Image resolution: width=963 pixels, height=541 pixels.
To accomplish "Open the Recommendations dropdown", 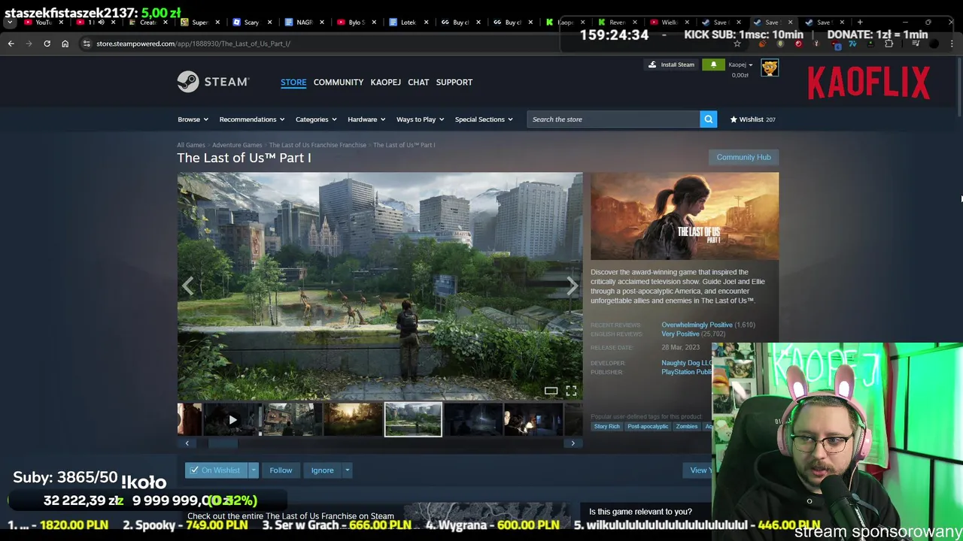I will point(252,119).
